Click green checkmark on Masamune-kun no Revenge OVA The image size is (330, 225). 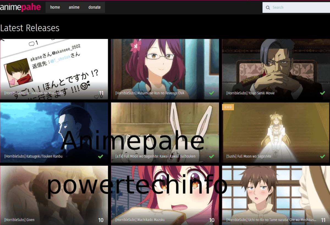[x=211, y=93]
